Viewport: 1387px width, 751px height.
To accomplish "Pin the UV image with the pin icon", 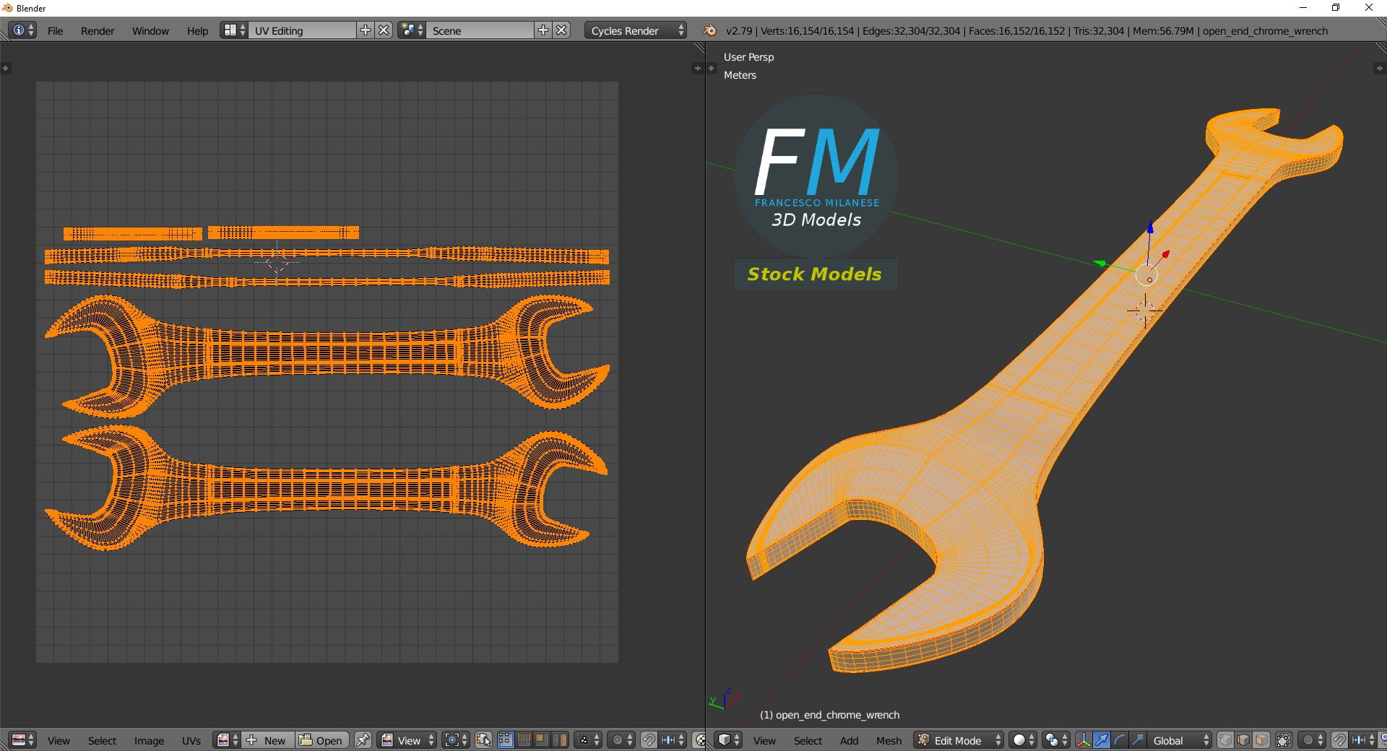I will point(363,740).
